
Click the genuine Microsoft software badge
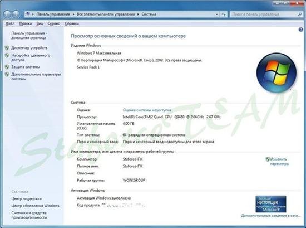coord(271,204)
